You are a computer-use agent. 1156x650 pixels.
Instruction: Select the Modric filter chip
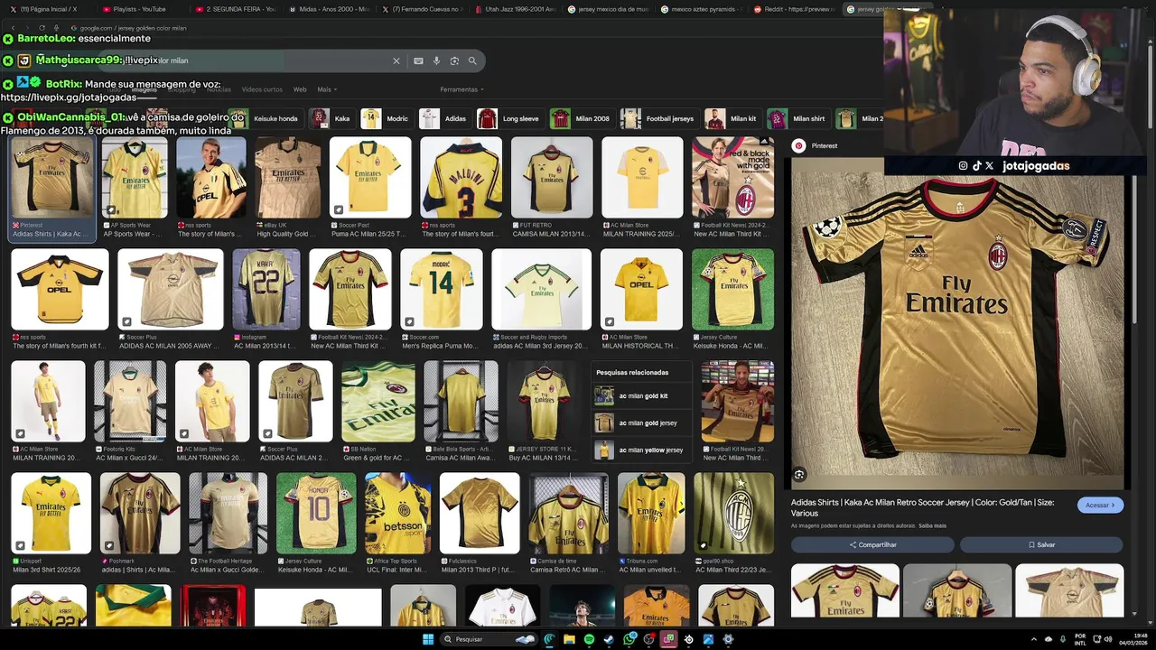(387, 118)
